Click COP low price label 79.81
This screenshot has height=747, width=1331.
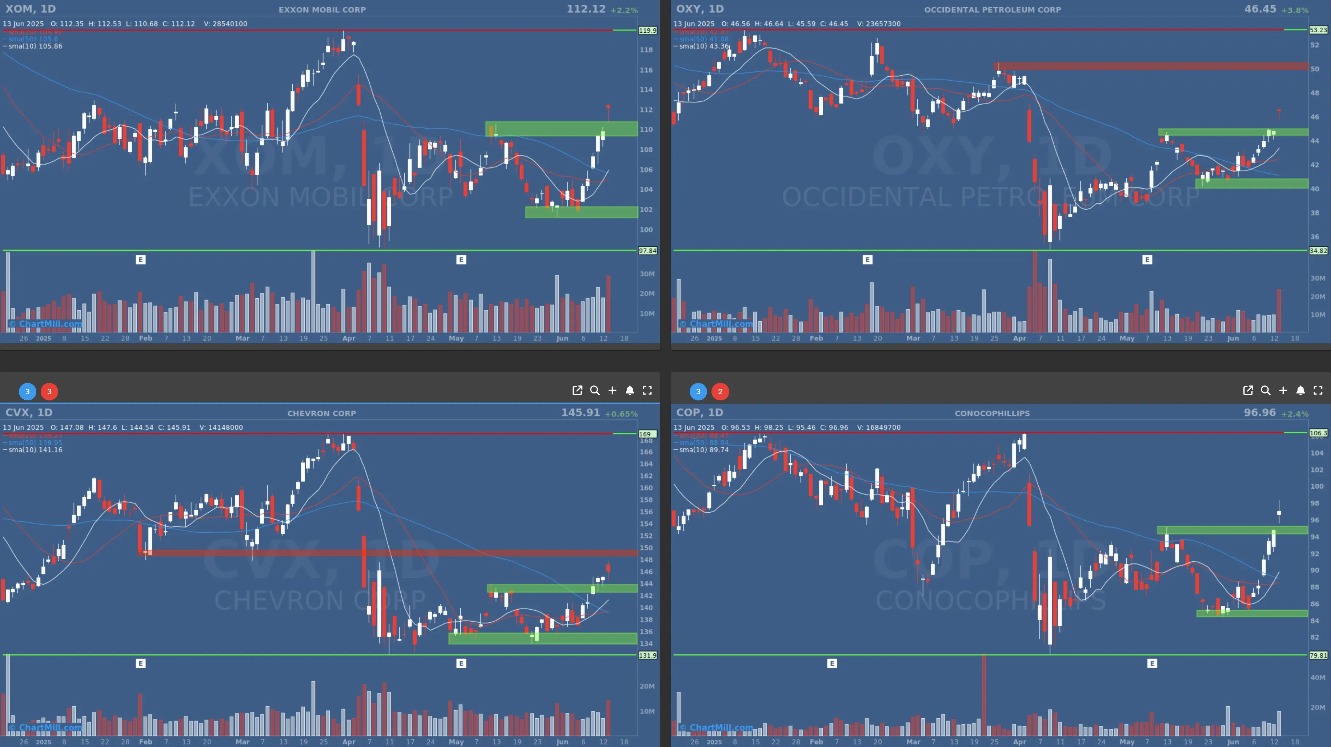1319,655
